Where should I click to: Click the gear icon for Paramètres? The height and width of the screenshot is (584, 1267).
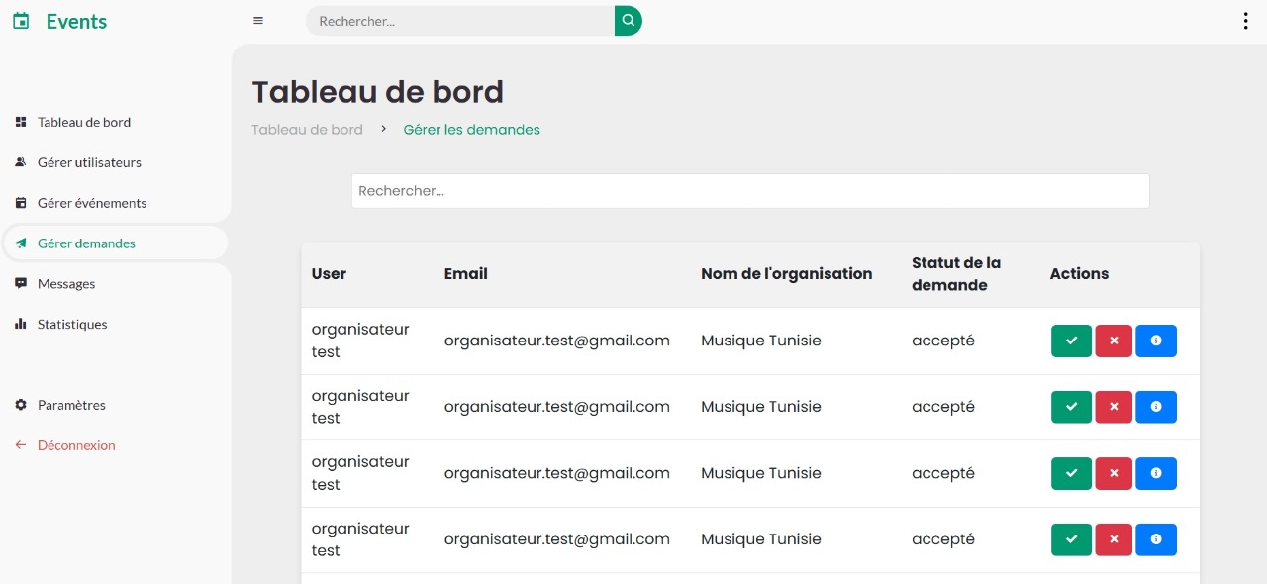click(21, 405)
